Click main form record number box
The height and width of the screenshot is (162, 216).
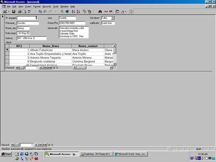pyautogui.click(x=27, y=145)
